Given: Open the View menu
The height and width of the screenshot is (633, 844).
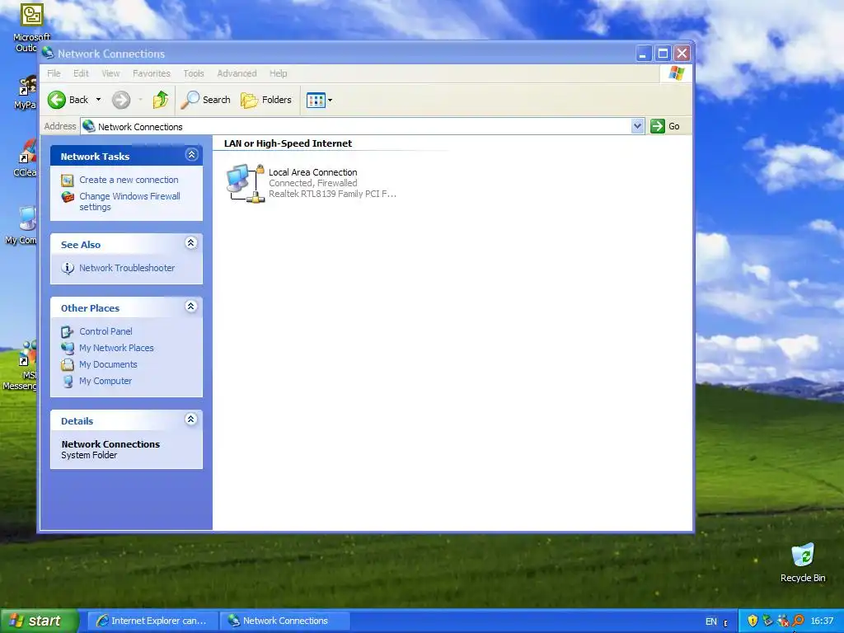Looking at the screenshot, I should tap(111, 73).
